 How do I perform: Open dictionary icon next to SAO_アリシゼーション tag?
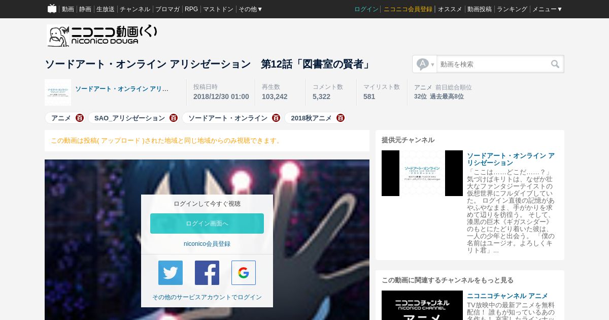(x=174, y=118)
